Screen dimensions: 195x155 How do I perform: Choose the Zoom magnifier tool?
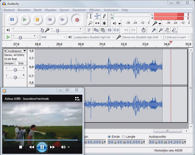pos(90,23)
